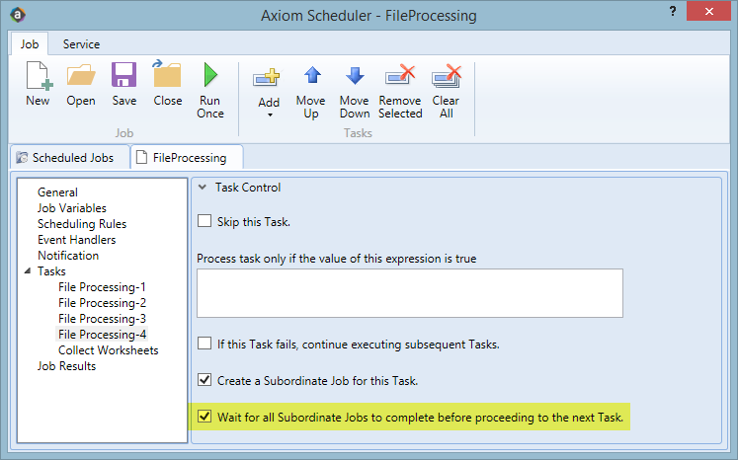This screenshot has height=460, width=738.
Task: Switch to the Service ribbon tab
Action: pos(81,44)
